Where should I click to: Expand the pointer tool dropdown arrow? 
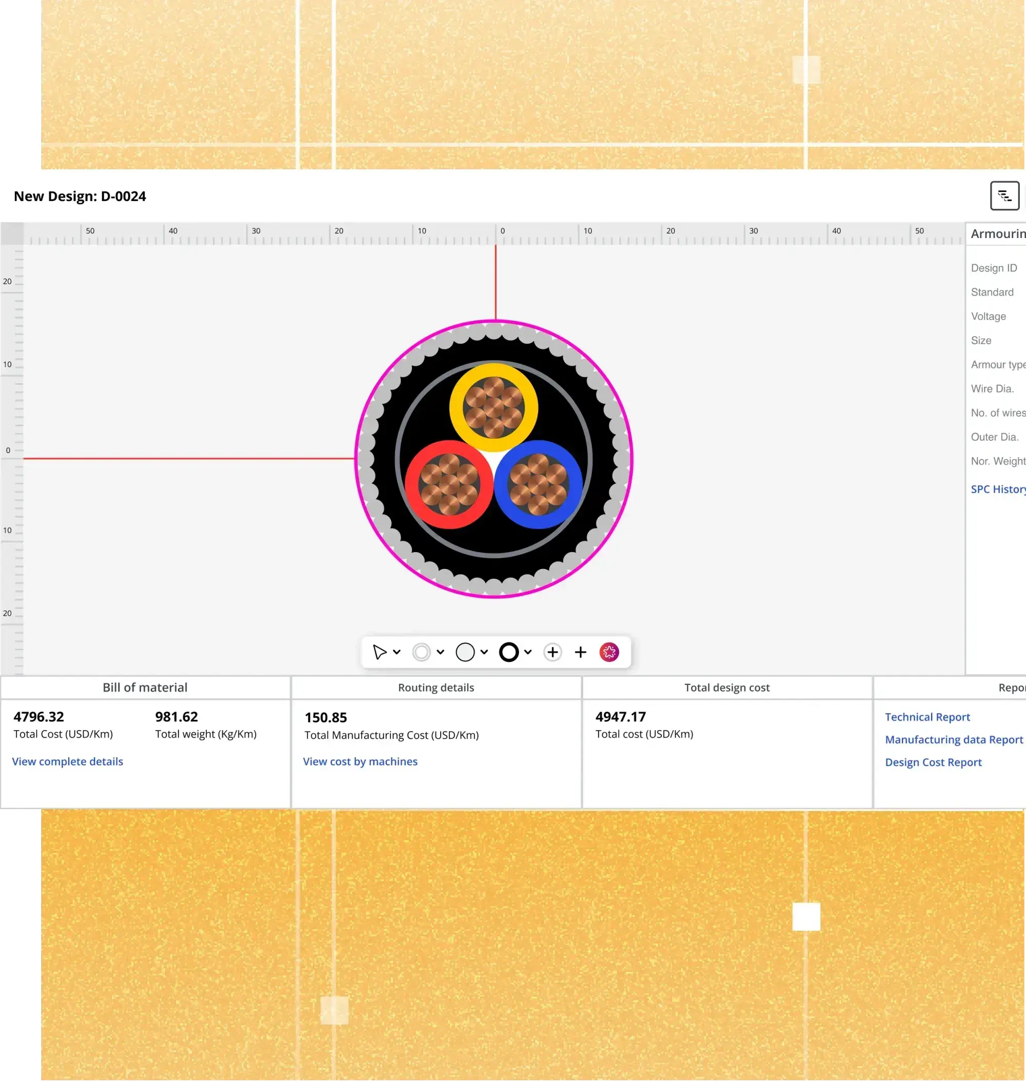coord(397,652)
